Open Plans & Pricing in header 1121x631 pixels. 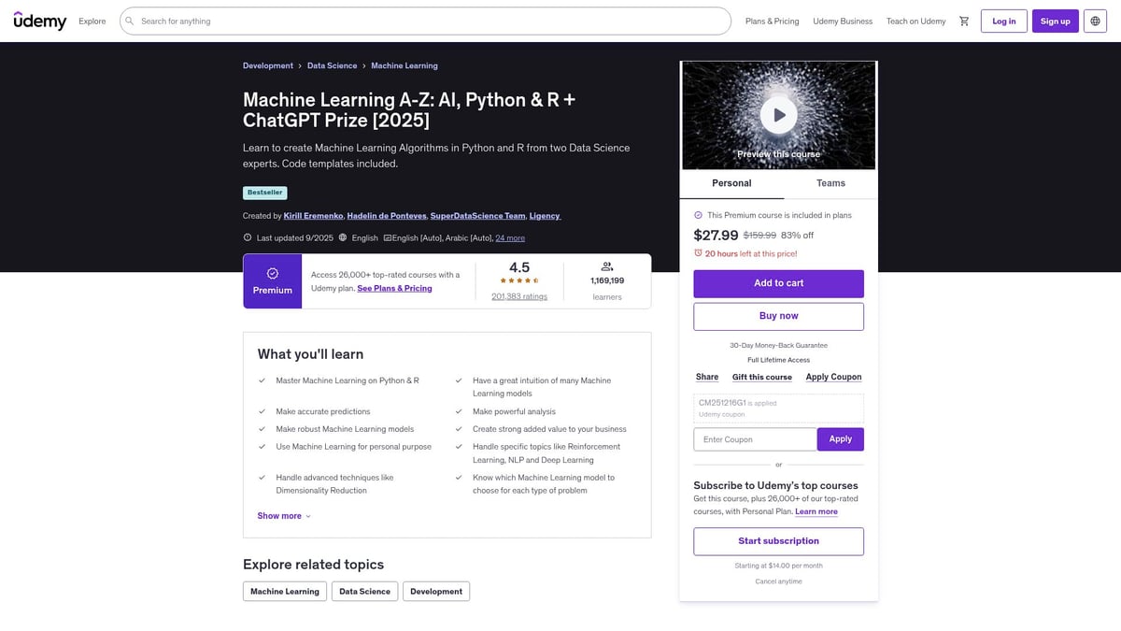tap(773, 21)
